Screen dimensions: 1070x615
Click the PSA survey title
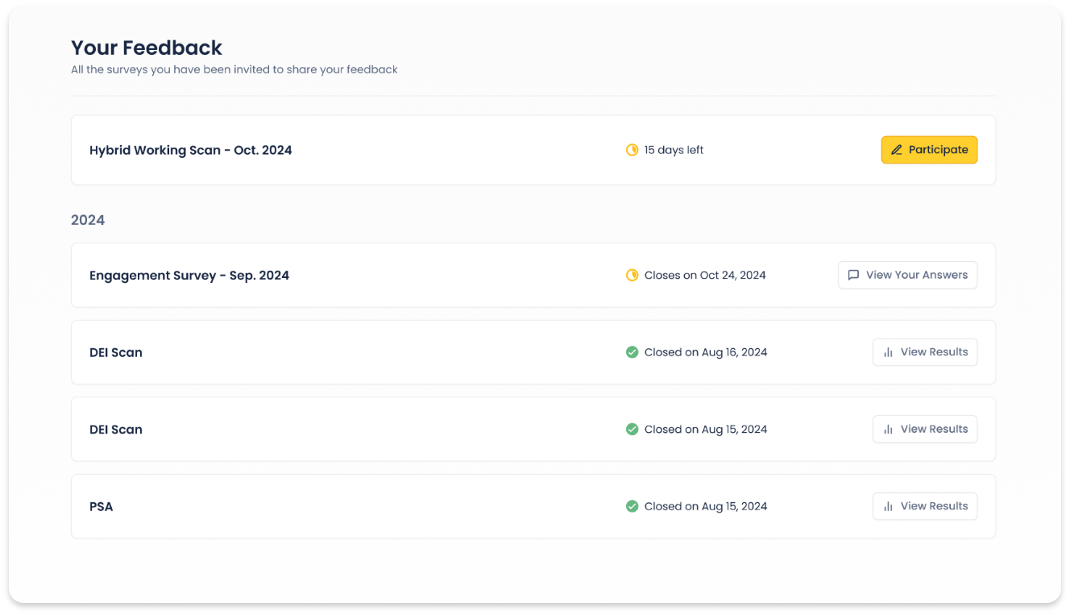pyautogui.click(x=102, y=507)
